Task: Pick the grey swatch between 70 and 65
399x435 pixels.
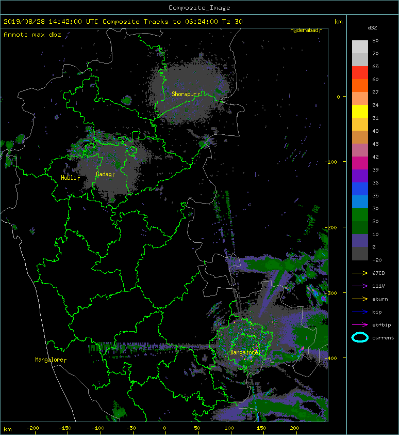Action: coord(360,59)
